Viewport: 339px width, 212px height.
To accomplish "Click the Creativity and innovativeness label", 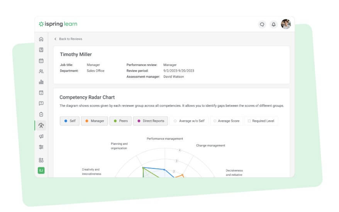I will pyautogui.click(x=92, y=172).
